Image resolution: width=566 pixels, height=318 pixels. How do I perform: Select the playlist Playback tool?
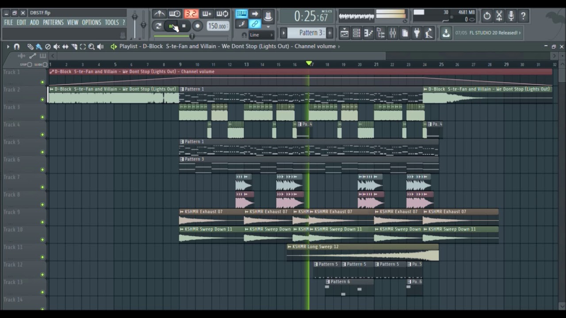click(100, 46)
